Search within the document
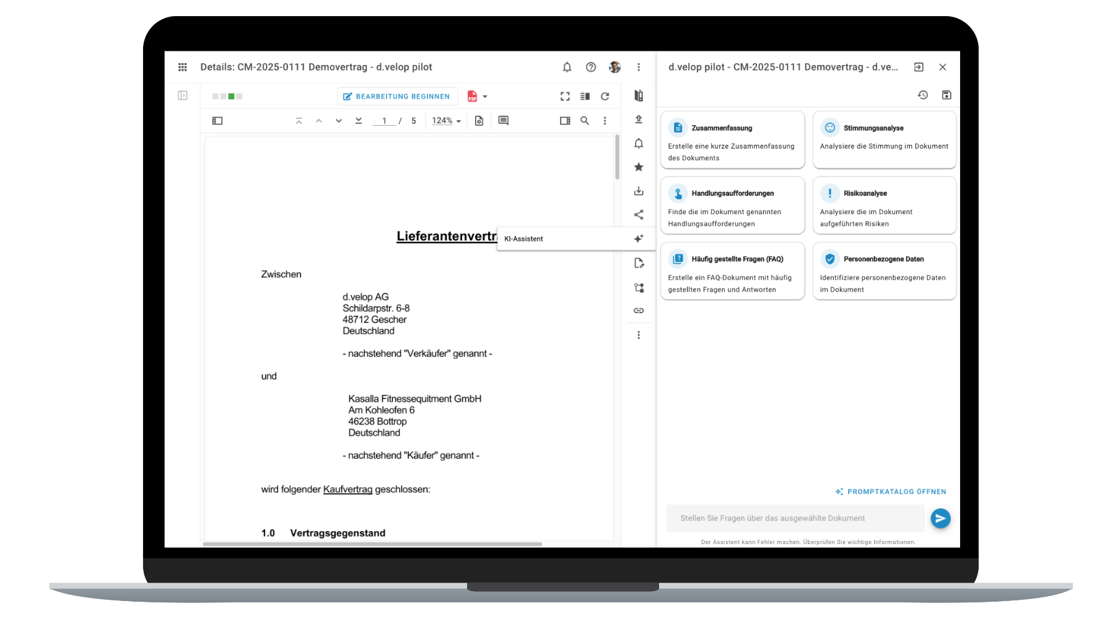Screen dimensions: 1115x619 tap(585, 121)
